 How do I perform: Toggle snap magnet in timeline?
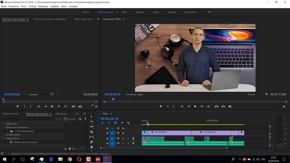pos(109,123)
